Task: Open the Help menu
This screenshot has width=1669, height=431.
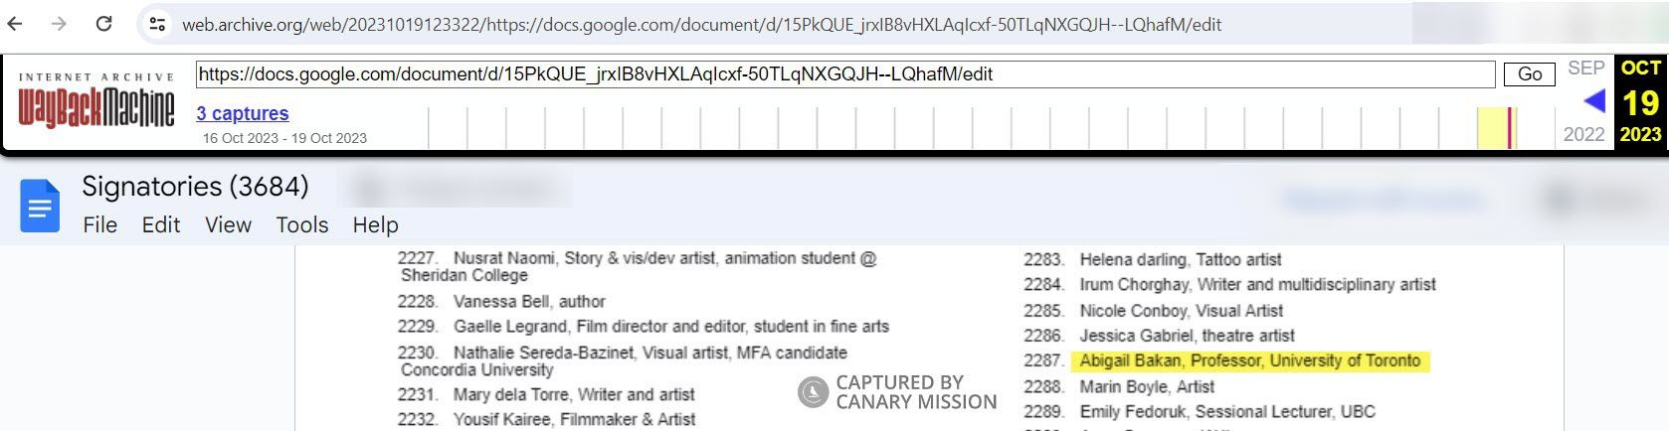Action: [375, 225]
